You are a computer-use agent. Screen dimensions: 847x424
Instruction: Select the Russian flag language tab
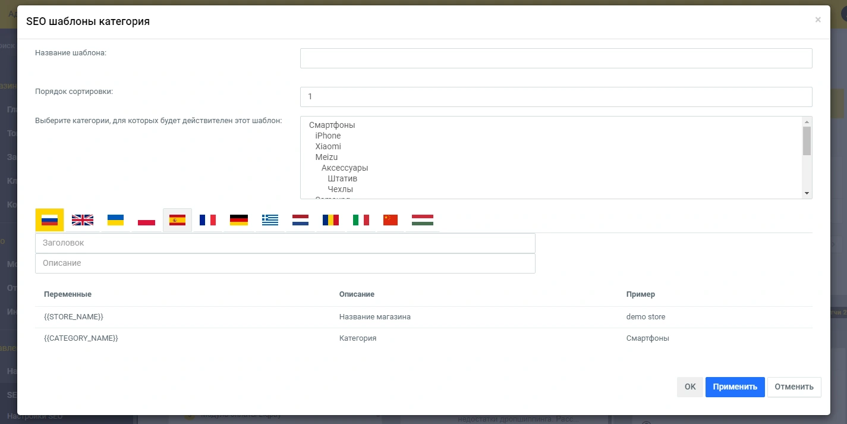(49, 220)
